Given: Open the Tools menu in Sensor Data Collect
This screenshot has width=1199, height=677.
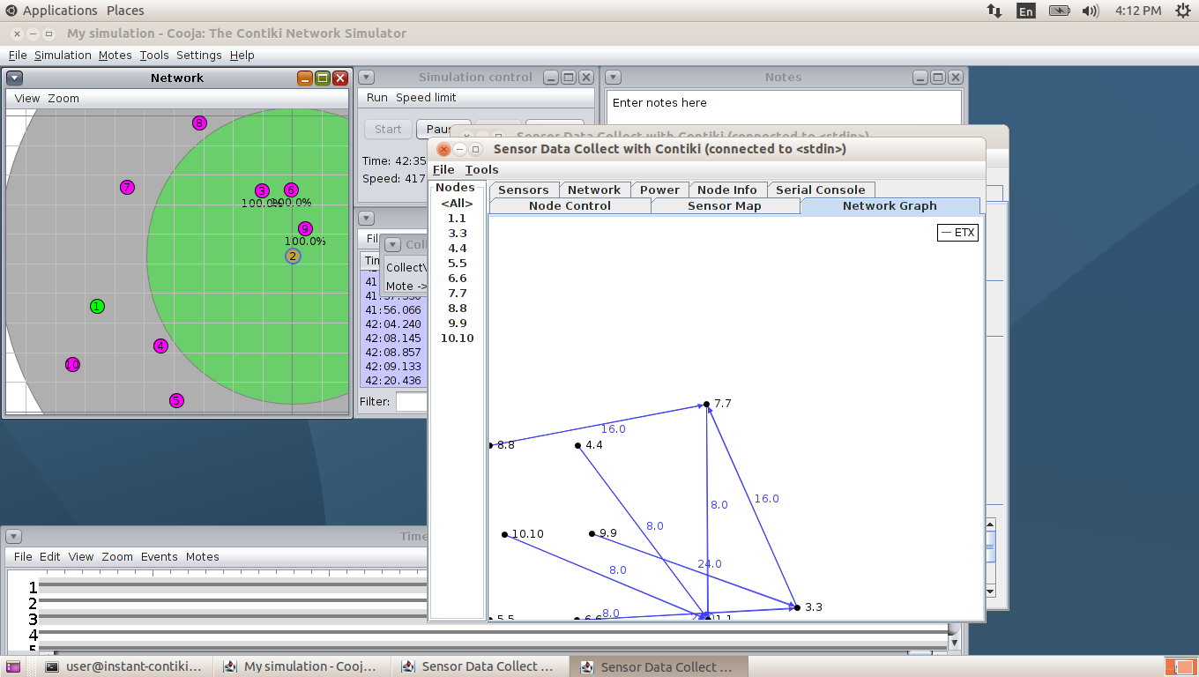Looking at the screenshot, I should 481,169.
